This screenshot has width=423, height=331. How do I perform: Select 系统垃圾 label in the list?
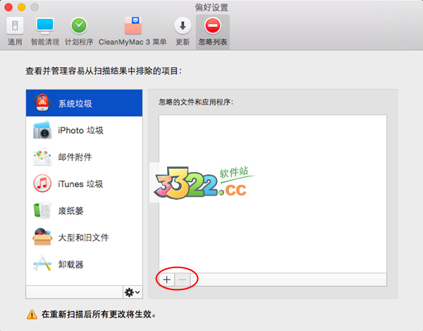coord(75,104)
